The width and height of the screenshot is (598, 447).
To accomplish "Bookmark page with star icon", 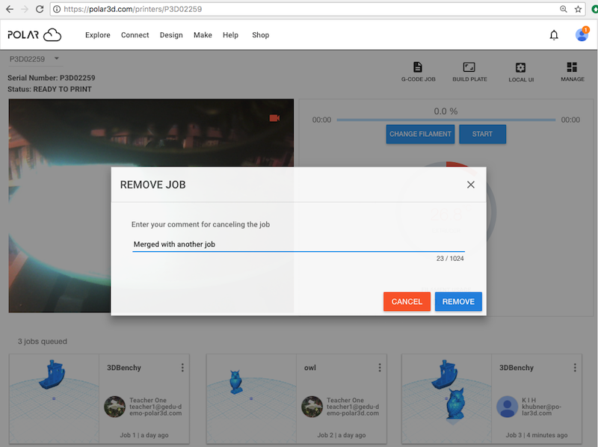I will [x=578, y=9].
